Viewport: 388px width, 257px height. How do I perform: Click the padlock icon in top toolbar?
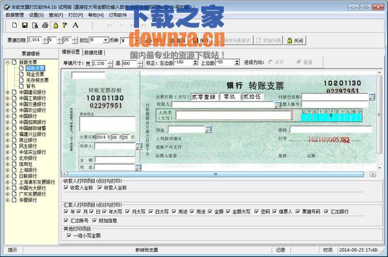[56, 25]
